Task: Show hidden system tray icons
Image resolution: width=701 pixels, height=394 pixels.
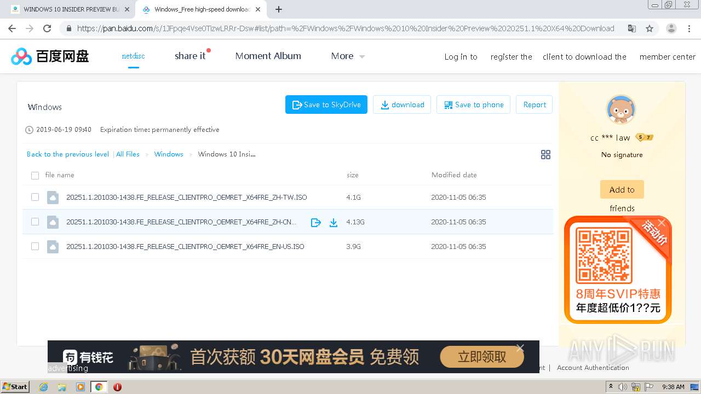Action: (611, 387)
